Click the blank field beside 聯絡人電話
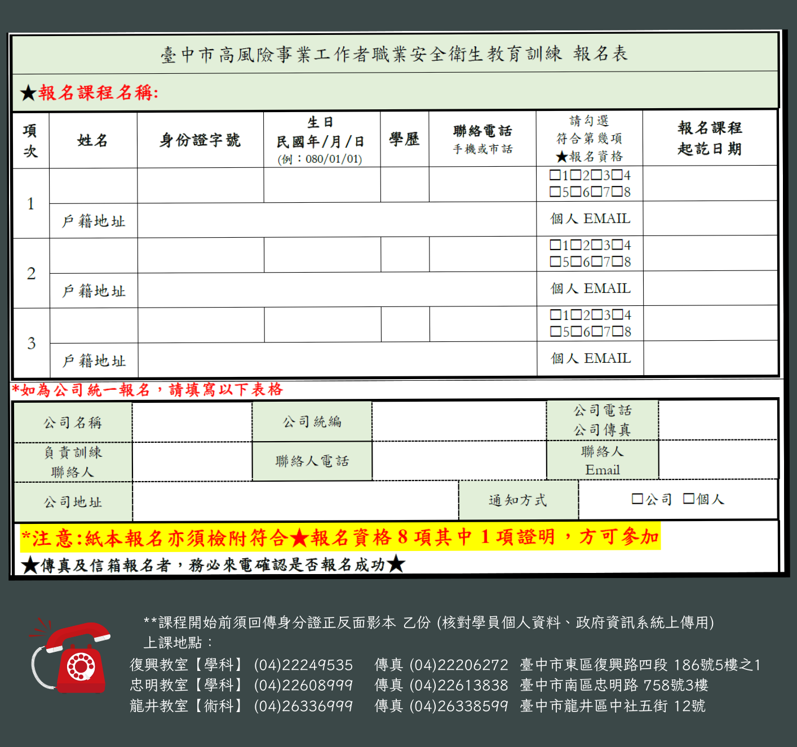 pos(459,460)
